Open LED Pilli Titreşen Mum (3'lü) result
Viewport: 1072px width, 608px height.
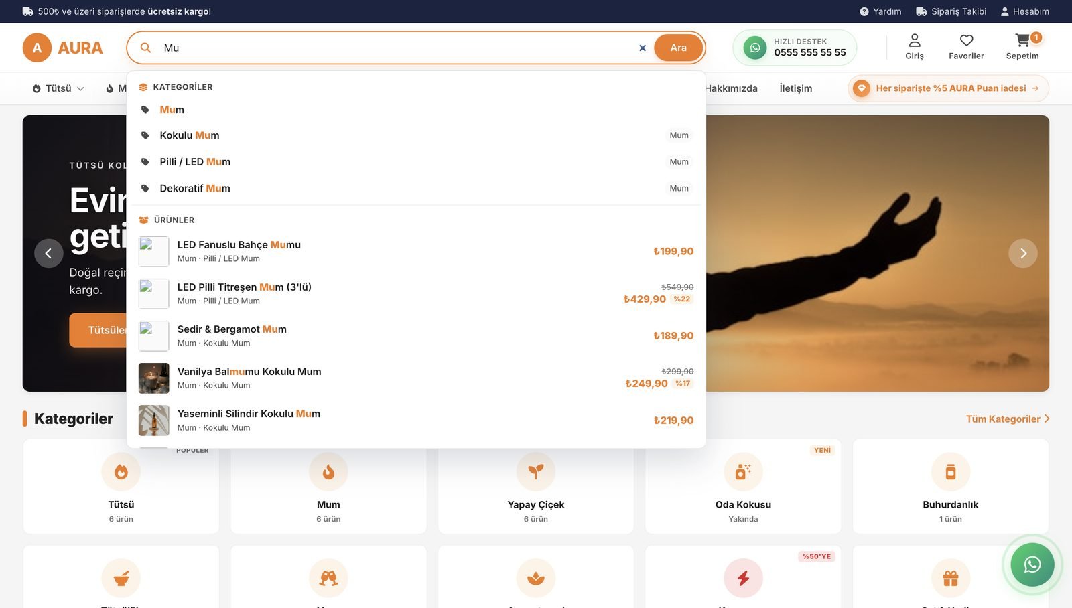[416, 294]
